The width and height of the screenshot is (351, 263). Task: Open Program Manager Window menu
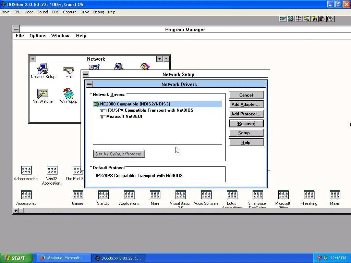coord(60,36)
